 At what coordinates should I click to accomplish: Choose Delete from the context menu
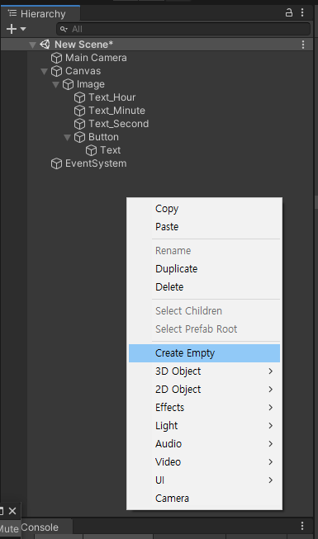pyautogui.click(x=205, y=287)
